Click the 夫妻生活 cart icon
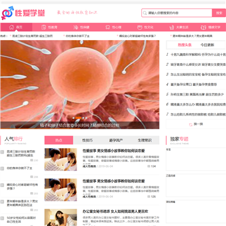 click(172, 27)
